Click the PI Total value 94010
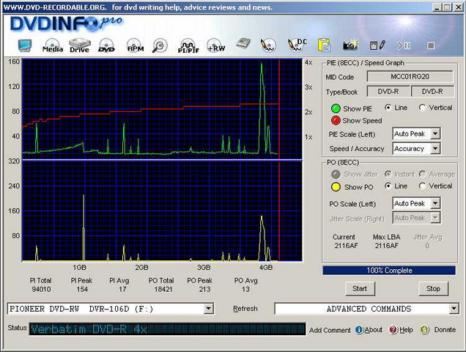Viewport: 466px width, 352px height. pos(41,289)
